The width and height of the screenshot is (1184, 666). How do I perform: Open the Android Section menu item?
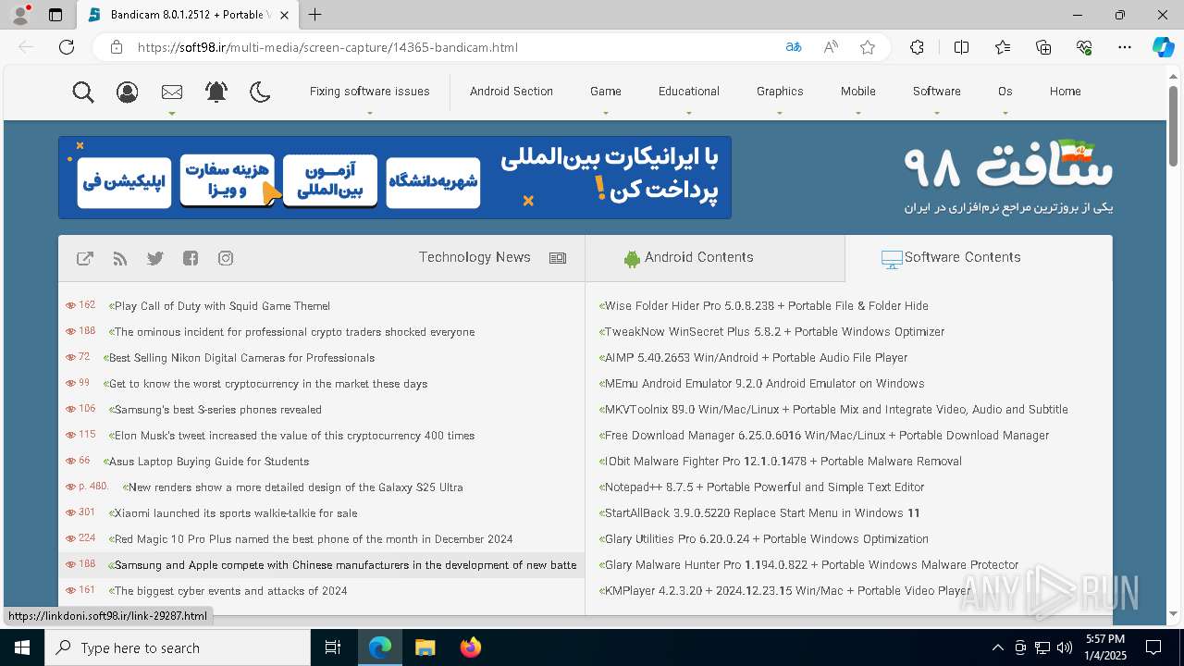coord(512,92)
